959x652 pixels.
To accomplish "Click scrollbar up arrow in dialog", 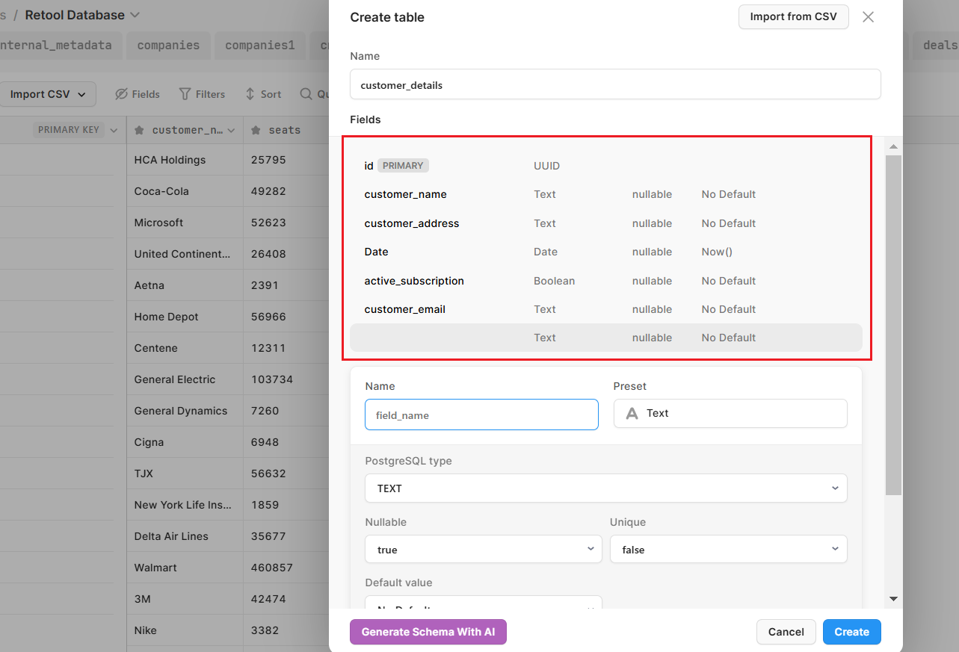I will (x=893, y=146).
